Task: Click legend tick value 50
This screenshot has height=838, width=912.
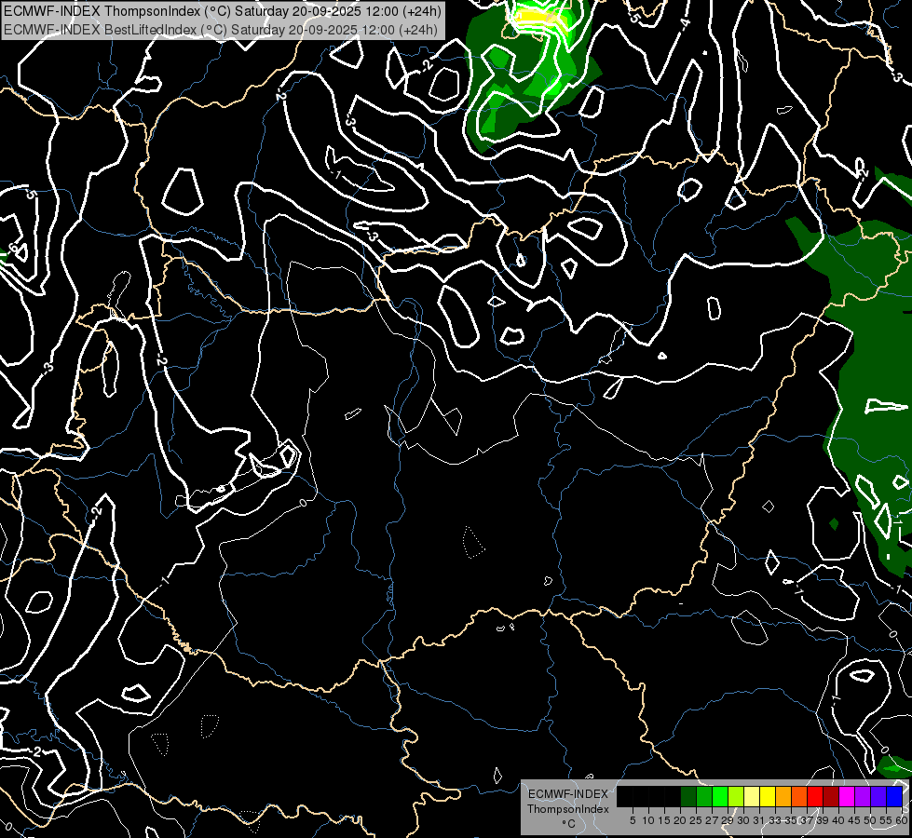Action: pyautogui.click(x=870, y=820)
